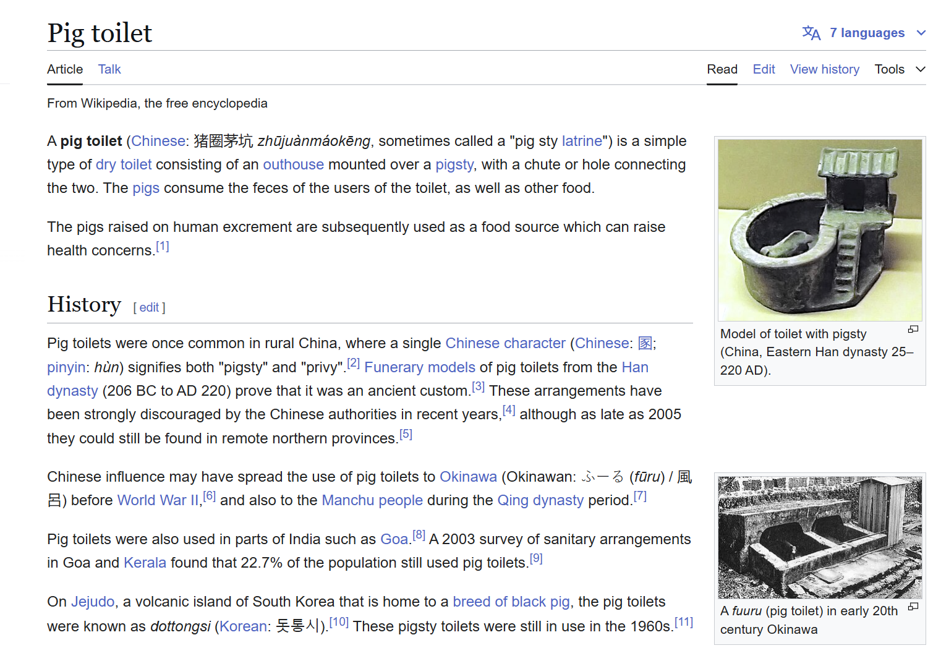Open the pigsty link

tap(454, 164)
